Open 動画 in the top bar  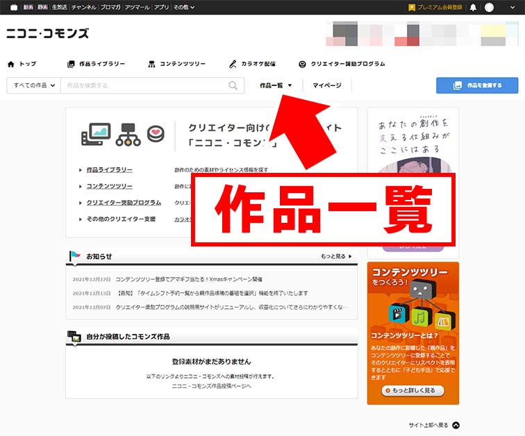(x=28, y=7)
